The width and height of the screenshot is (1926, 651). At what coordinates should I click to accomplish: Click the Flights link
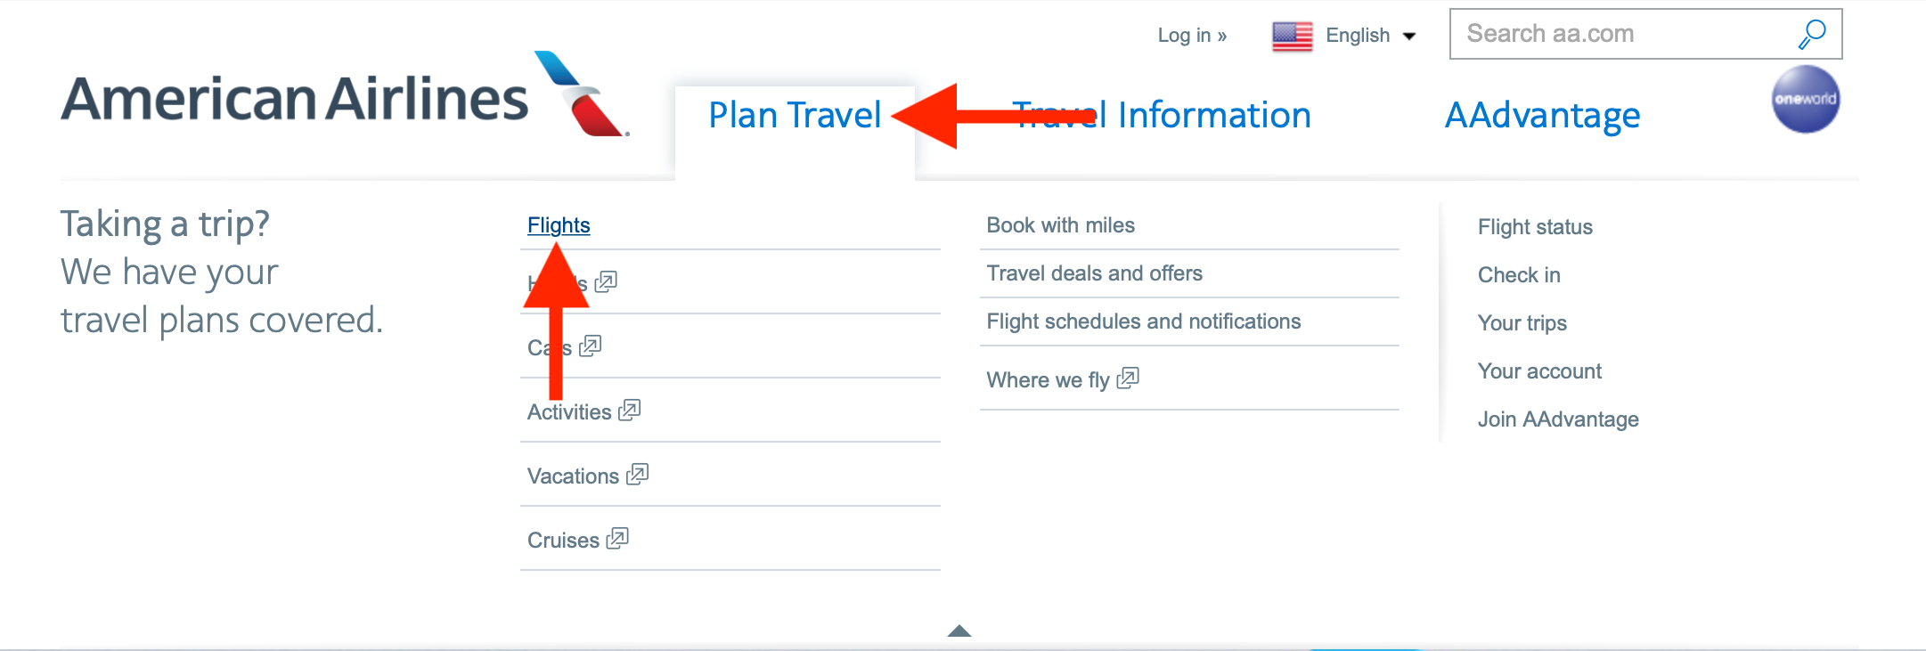tap(559, 225)
